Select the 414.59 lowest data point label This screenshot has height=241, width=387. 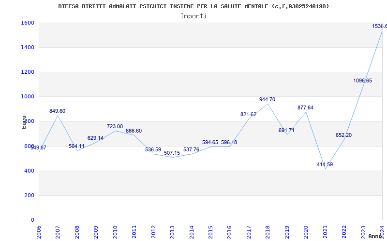(325, 164)
